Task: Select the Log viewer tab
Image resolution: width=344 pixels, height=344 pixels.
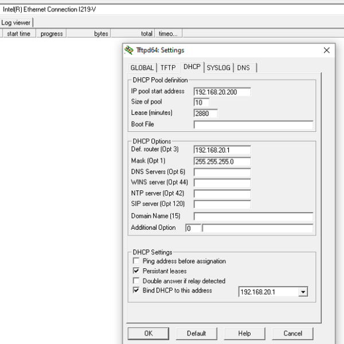Action: pos(16,22)
